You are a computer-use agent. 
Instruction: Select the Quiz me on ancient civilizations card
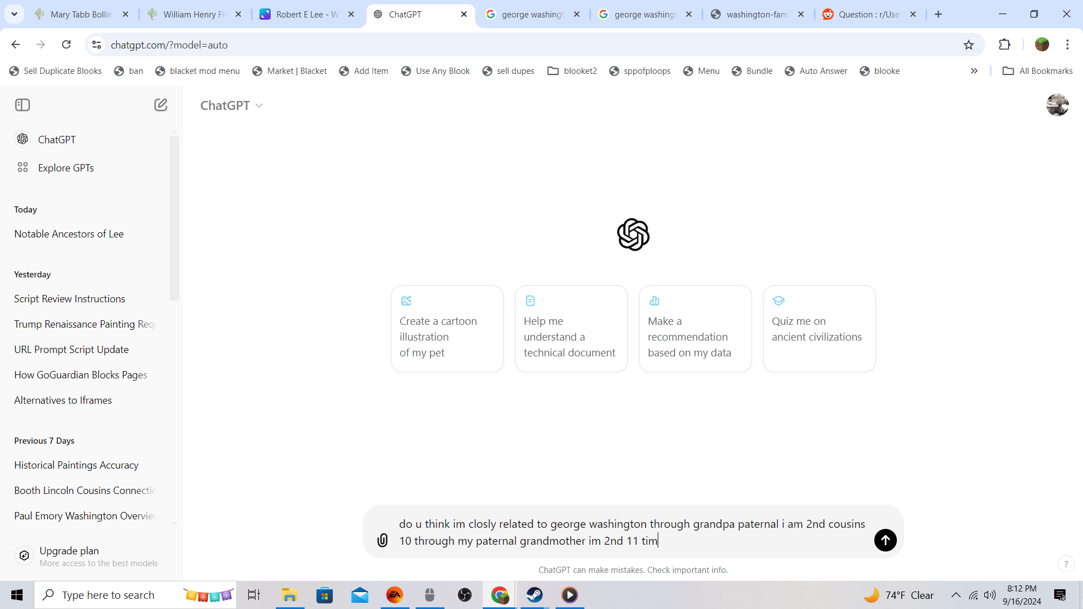(820, 329)
